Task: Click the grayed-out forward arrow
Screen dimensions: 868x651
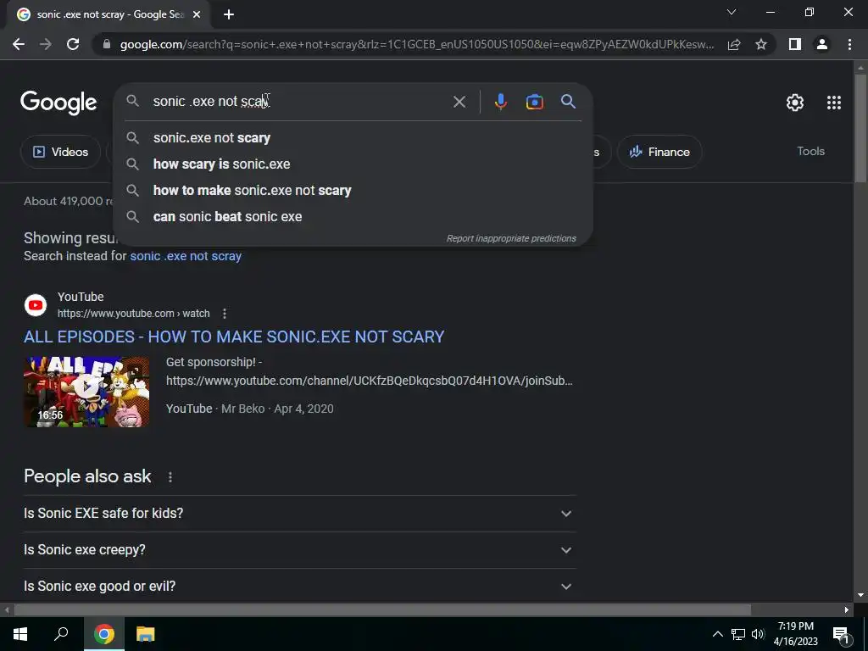Action: 46,44
